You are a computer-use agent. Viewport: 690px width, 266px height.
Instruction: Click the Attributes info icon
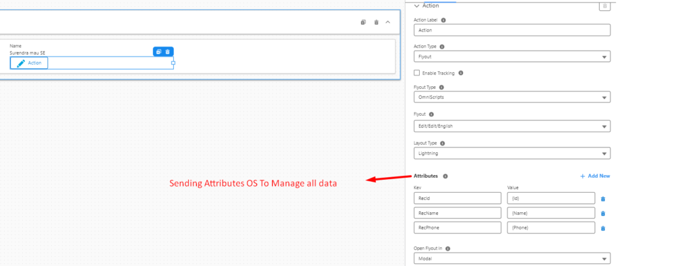pyautogui.click(x=445, y=176)
